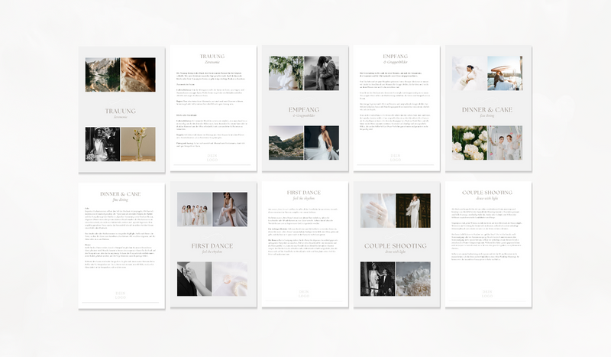Click the TRAUUNG heading on the text page

(212, 57)
